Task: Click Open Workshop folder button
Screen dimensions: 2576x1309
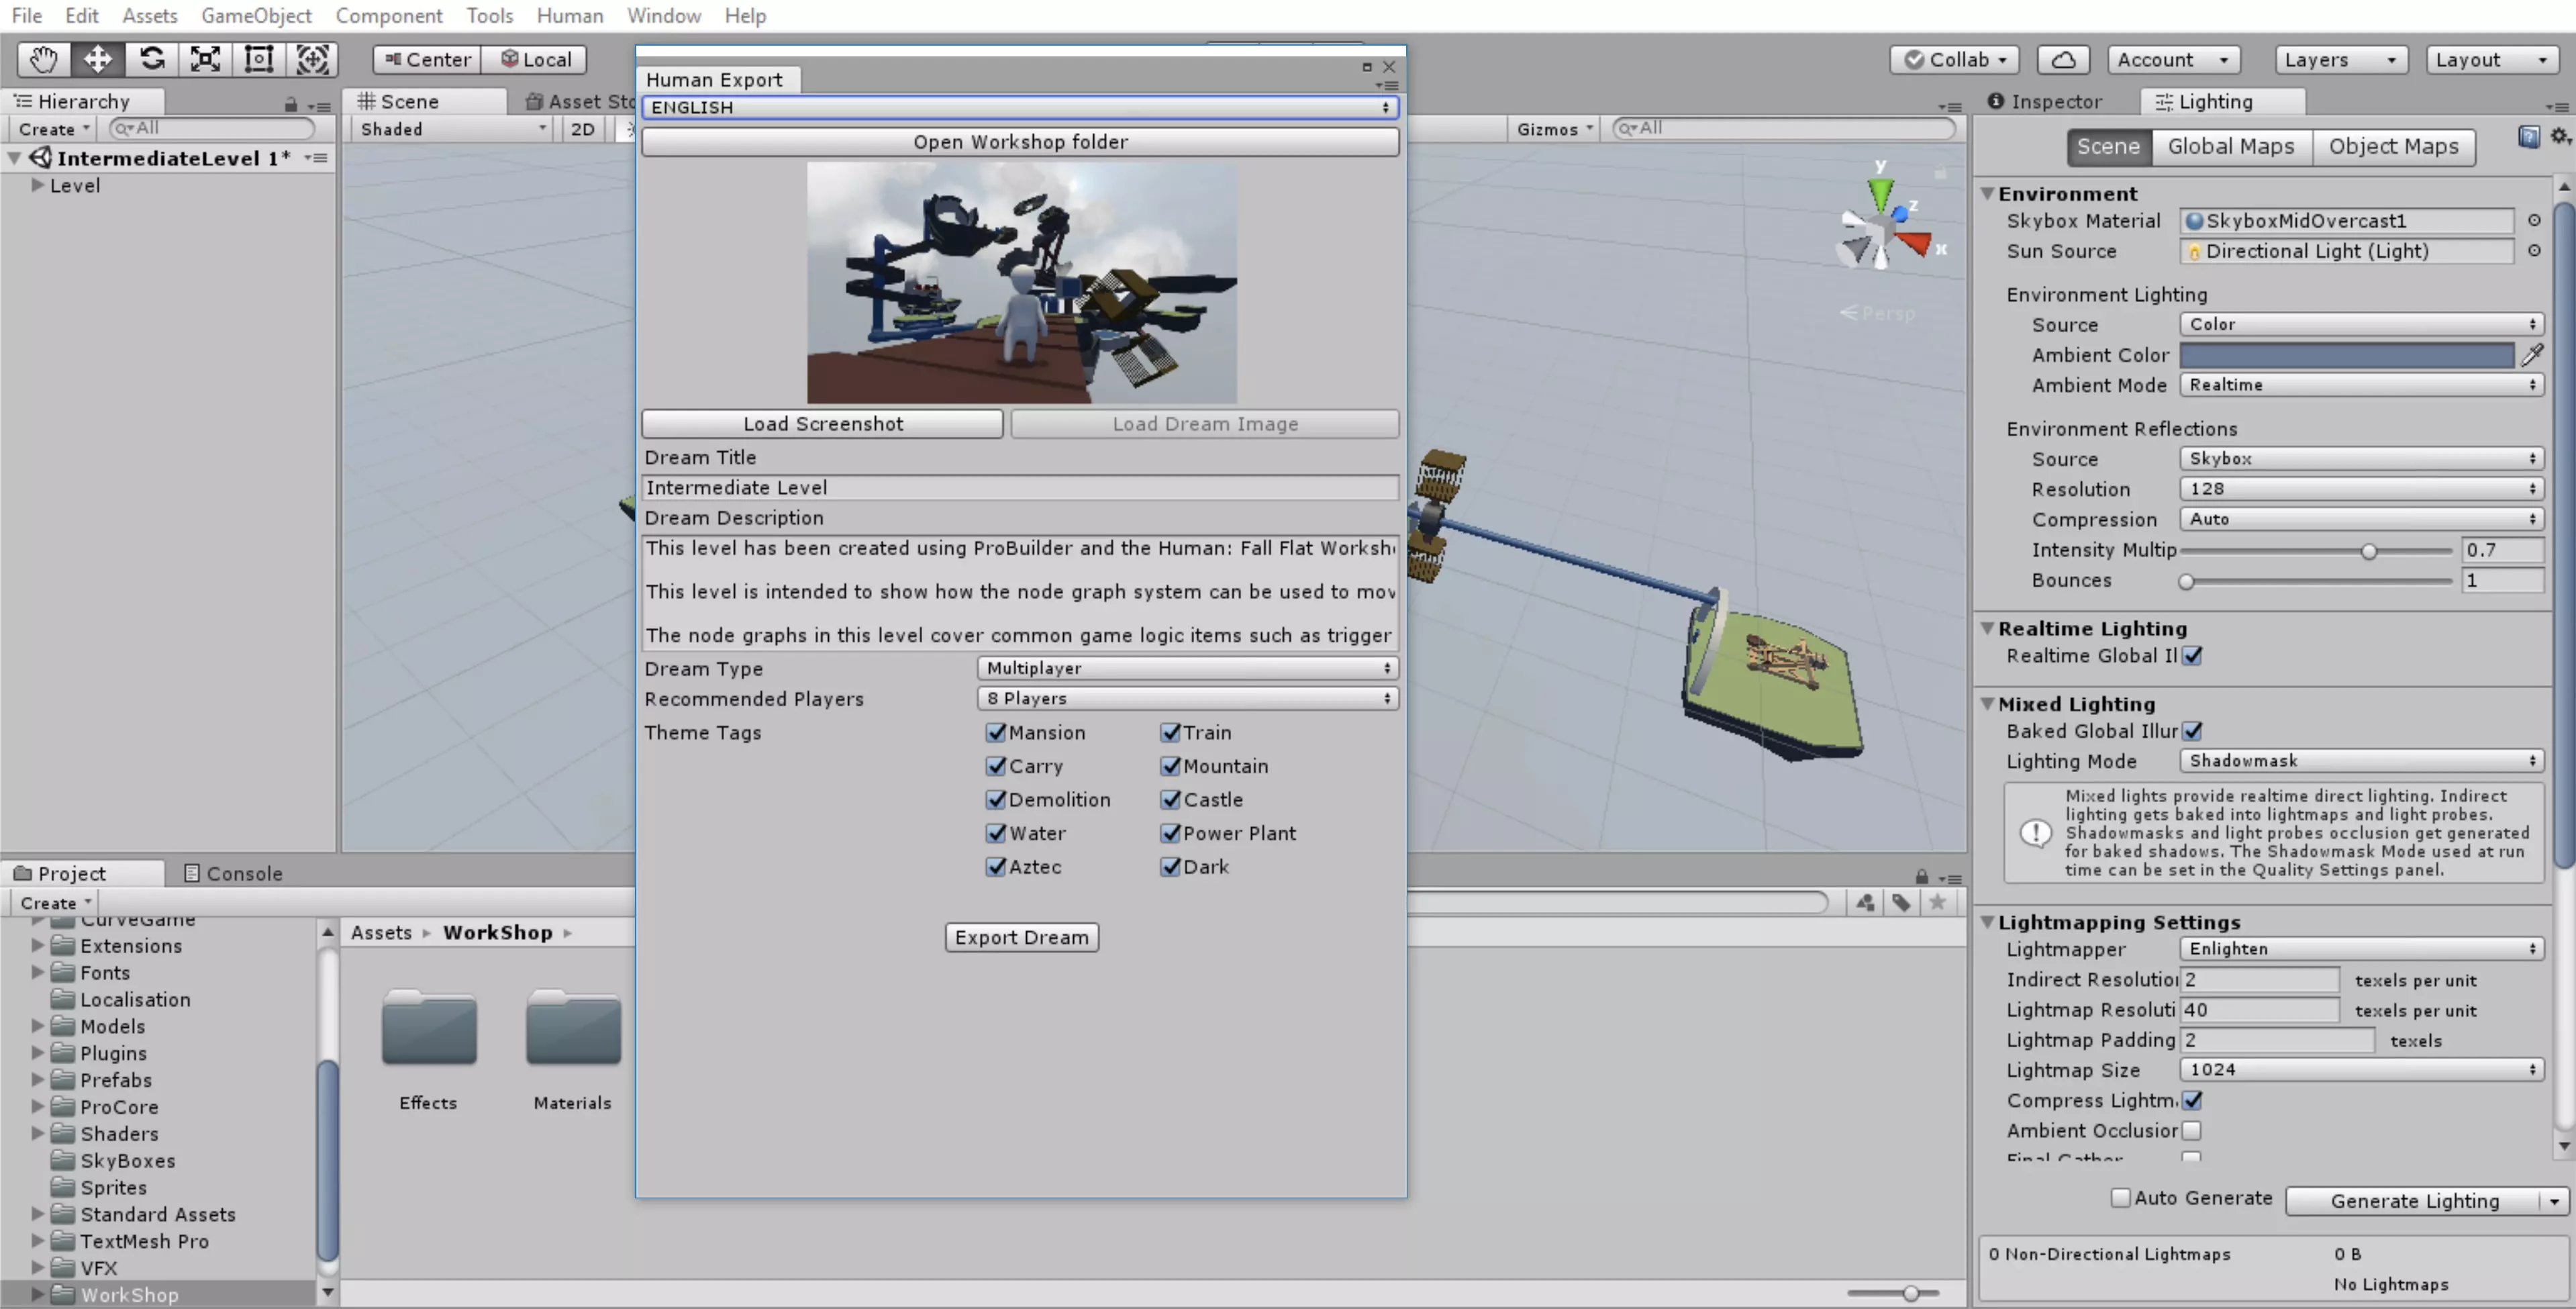Action: pyautogui.click(x=1019, y=142)
